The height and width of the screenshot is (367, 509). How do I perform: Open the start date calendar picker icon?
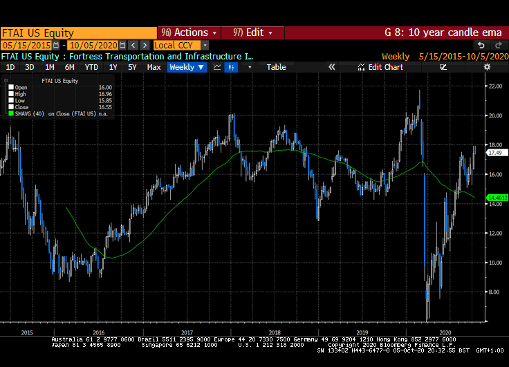(56, 45)
